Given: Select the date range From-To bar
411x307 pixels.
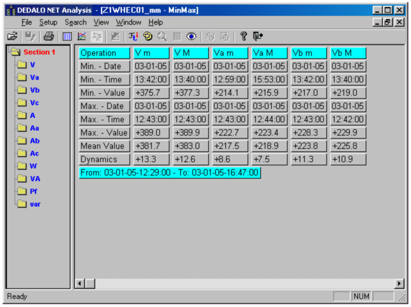Looking at the screenshot, I should click(x=170, y=173).
